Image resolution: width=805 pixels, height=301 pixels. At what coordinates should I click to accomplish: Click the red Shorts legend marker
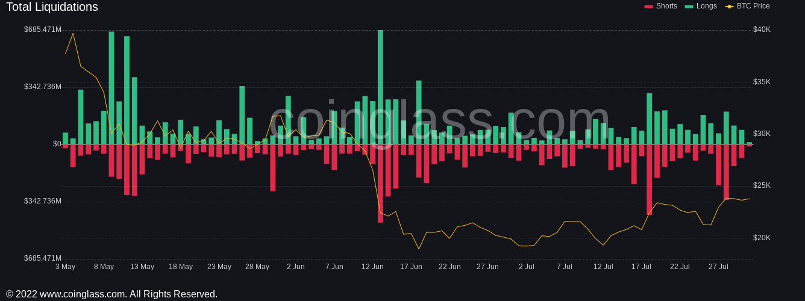[648, 7]
